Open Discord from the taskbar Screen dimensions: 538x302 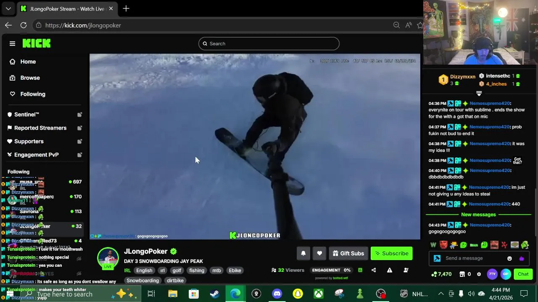click(277, 294)
